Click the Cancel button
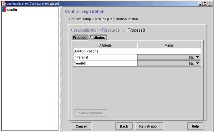Image resolution: width=214 pixels, height=132 pixels. pos(81,126)
